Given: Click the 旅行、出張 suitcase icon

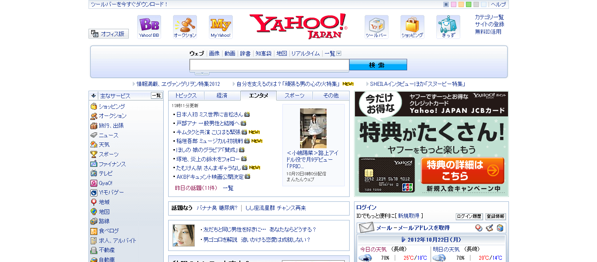Looking at the screenshot, I should coord(94,126).
